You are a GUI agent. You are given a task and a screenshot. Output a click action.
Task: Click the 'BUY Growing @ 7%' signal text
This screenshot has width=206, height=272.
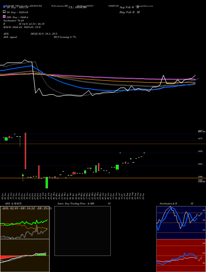65,37
